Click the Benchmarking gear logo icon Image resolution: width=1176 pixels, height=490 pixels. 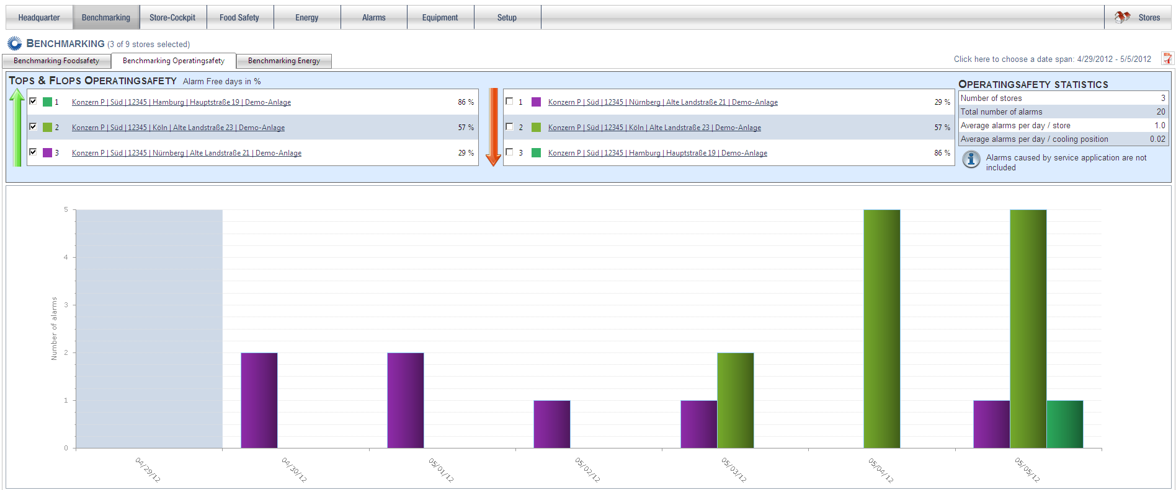click(14, 43)
